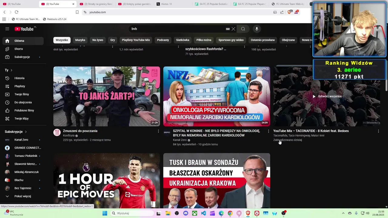Click the browser reload button
This screenshot has height=218, width=388.
click(x=16, y=12)
